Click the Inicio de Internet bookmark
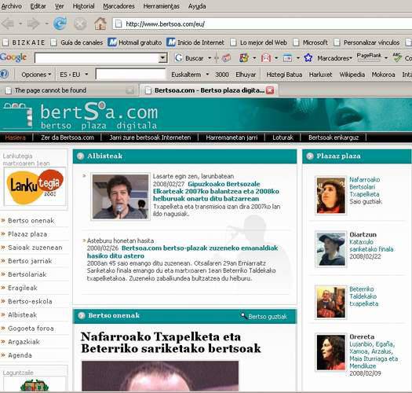 click(x=195, y=42)
